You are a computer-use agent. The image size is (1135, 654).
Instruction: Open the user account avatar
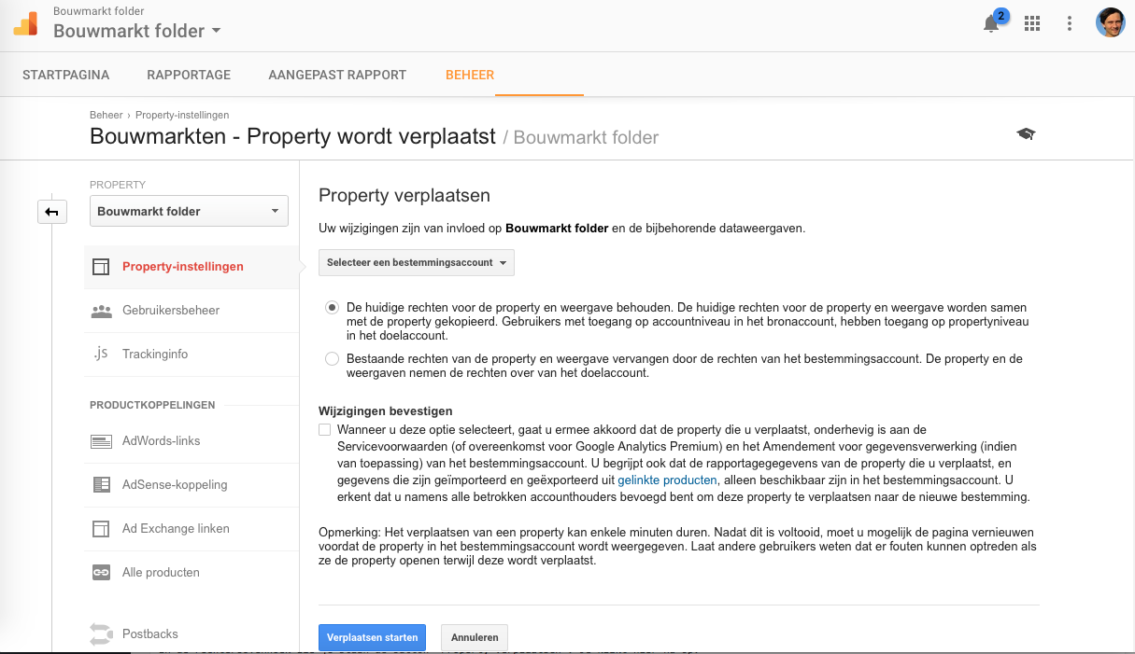(x=1110, y=22)
